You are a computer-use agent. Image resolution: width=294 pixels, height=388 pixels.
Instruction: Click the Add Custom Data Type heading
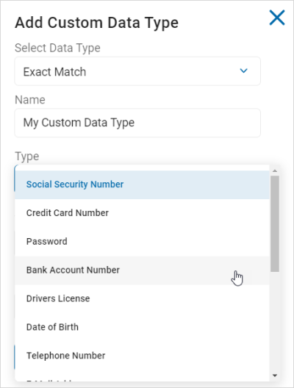click(x=97, y=23)
